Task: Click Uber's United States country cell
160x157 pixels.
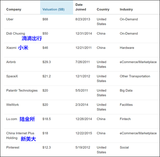Action: 102,22
